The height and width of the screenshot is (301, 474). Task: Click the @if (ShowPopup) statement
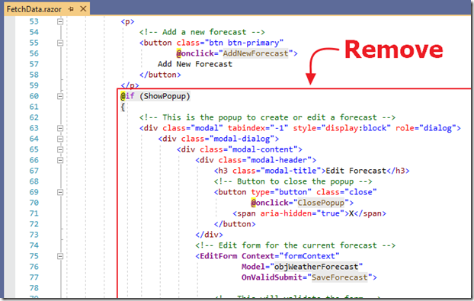155,96
